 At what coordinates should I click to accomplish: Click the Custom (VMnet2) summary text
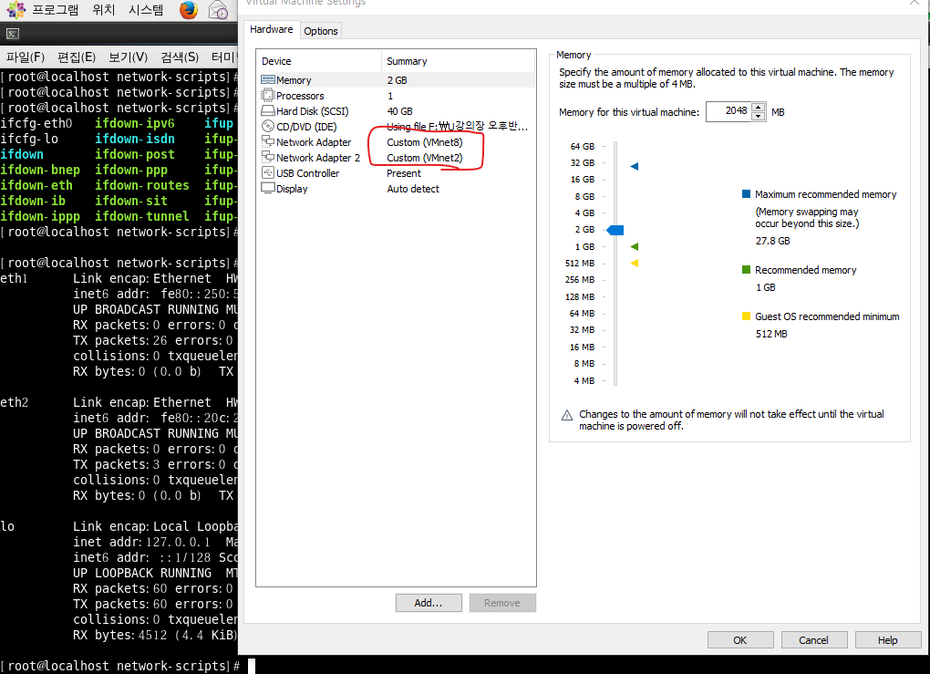pos(425,157)
